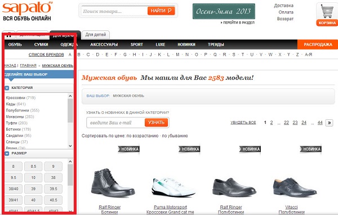
Task: Go to next page with » button
Action: click(329, 123)
